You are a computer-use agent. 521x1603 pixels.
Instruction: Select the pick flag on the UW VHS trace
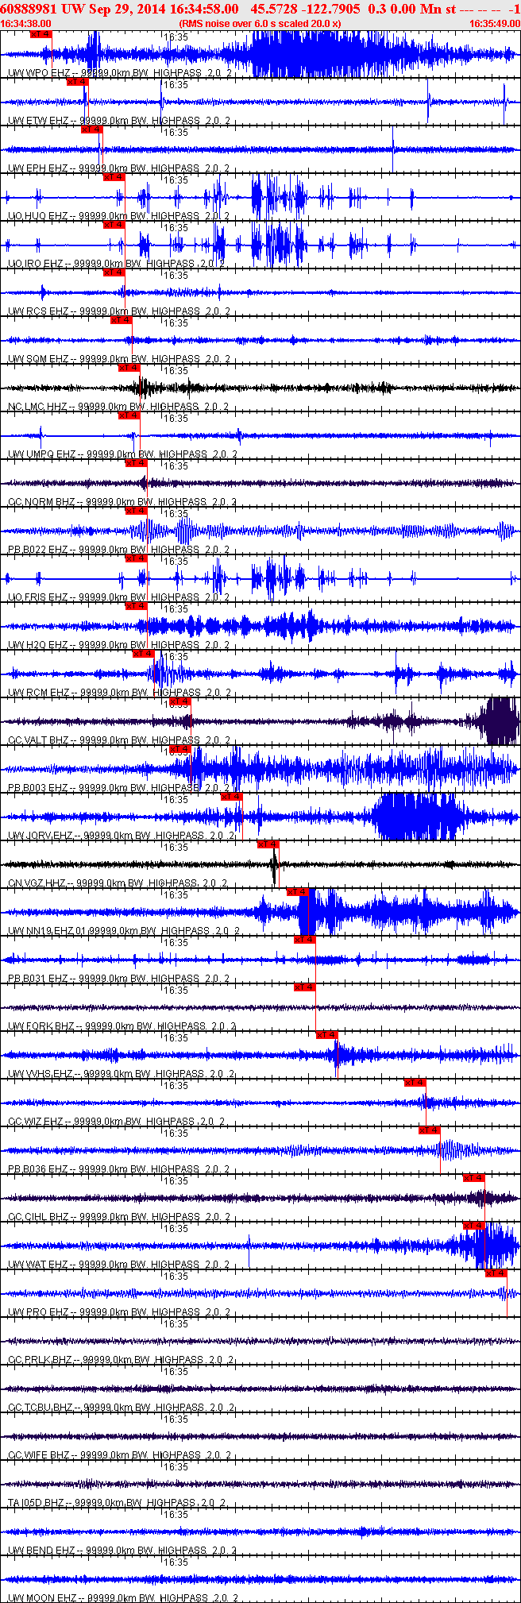[x=327, y=1035]
